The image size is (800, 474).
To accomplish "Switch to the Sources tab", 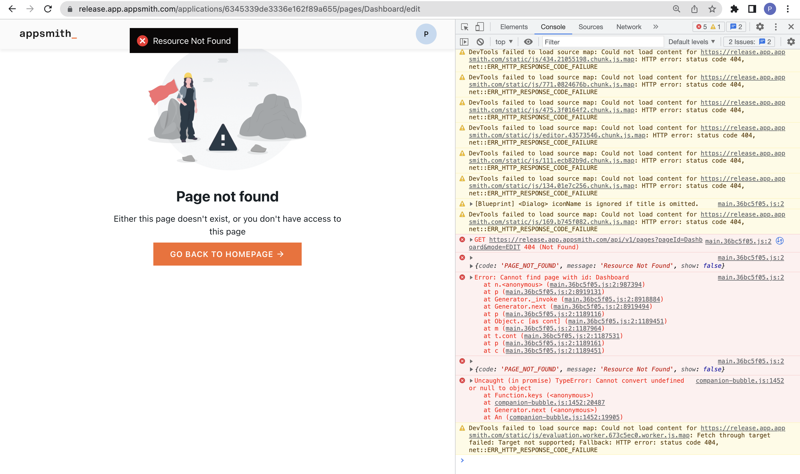I will coord(591,27).
